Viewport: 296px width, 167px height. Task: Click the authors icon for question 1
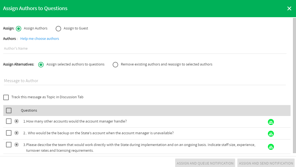[x=271, y=122]
